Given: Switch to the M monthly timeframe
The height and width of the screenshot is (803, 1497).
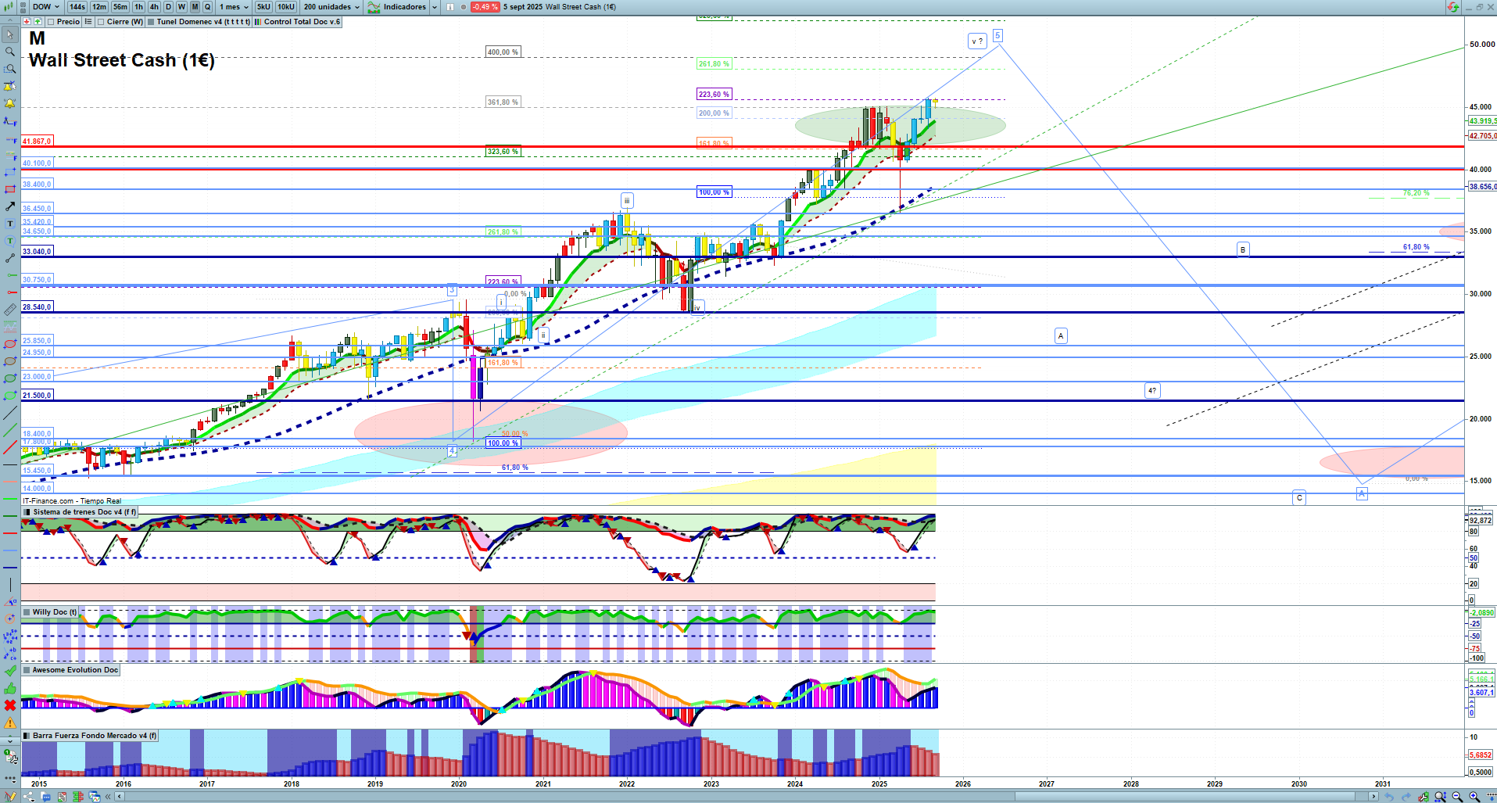Looking at the screenshot, I should (x=195, y=7).
